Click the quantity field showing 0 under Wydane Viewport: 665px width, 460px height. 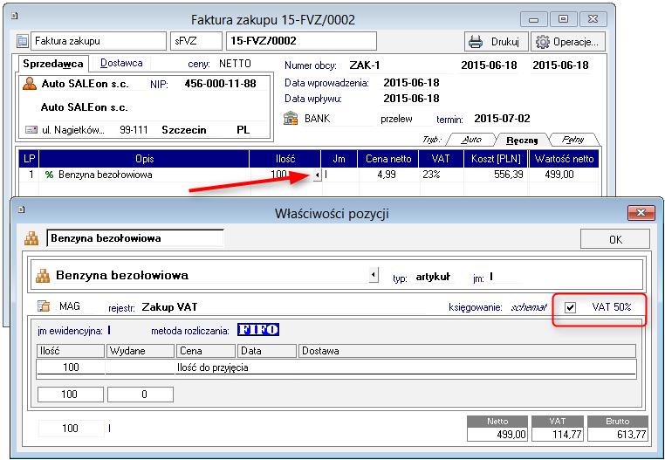tap(141, 395)
